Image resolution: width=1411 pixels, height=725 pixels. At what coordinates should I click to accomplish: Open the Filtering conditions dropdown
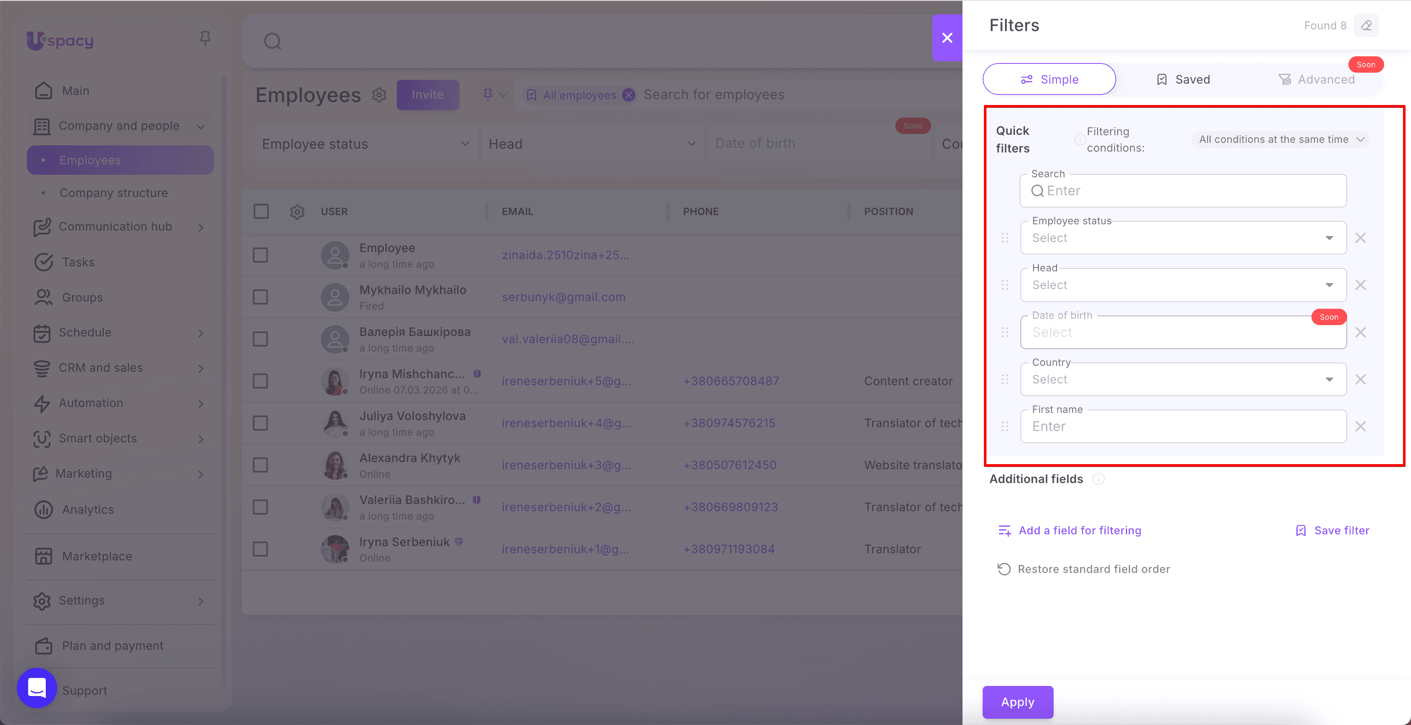click(x=1281, y=139)
